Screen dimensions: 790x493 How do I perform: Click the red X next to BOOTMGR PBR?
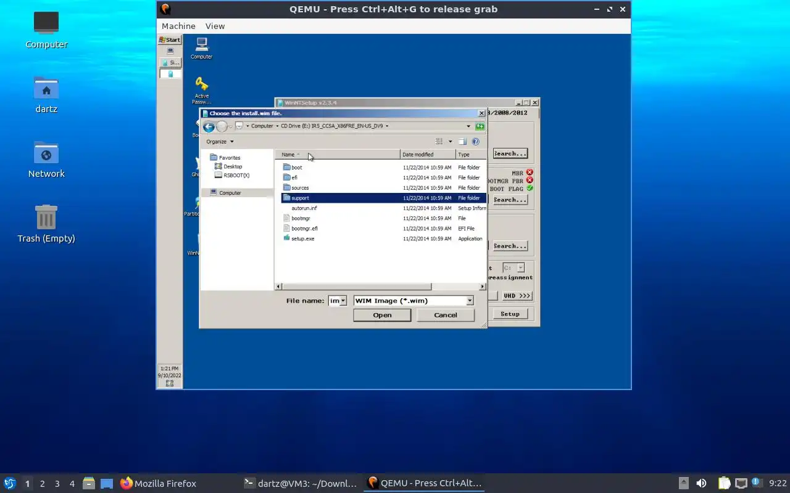pyautogui.click(x=530, y=181)
